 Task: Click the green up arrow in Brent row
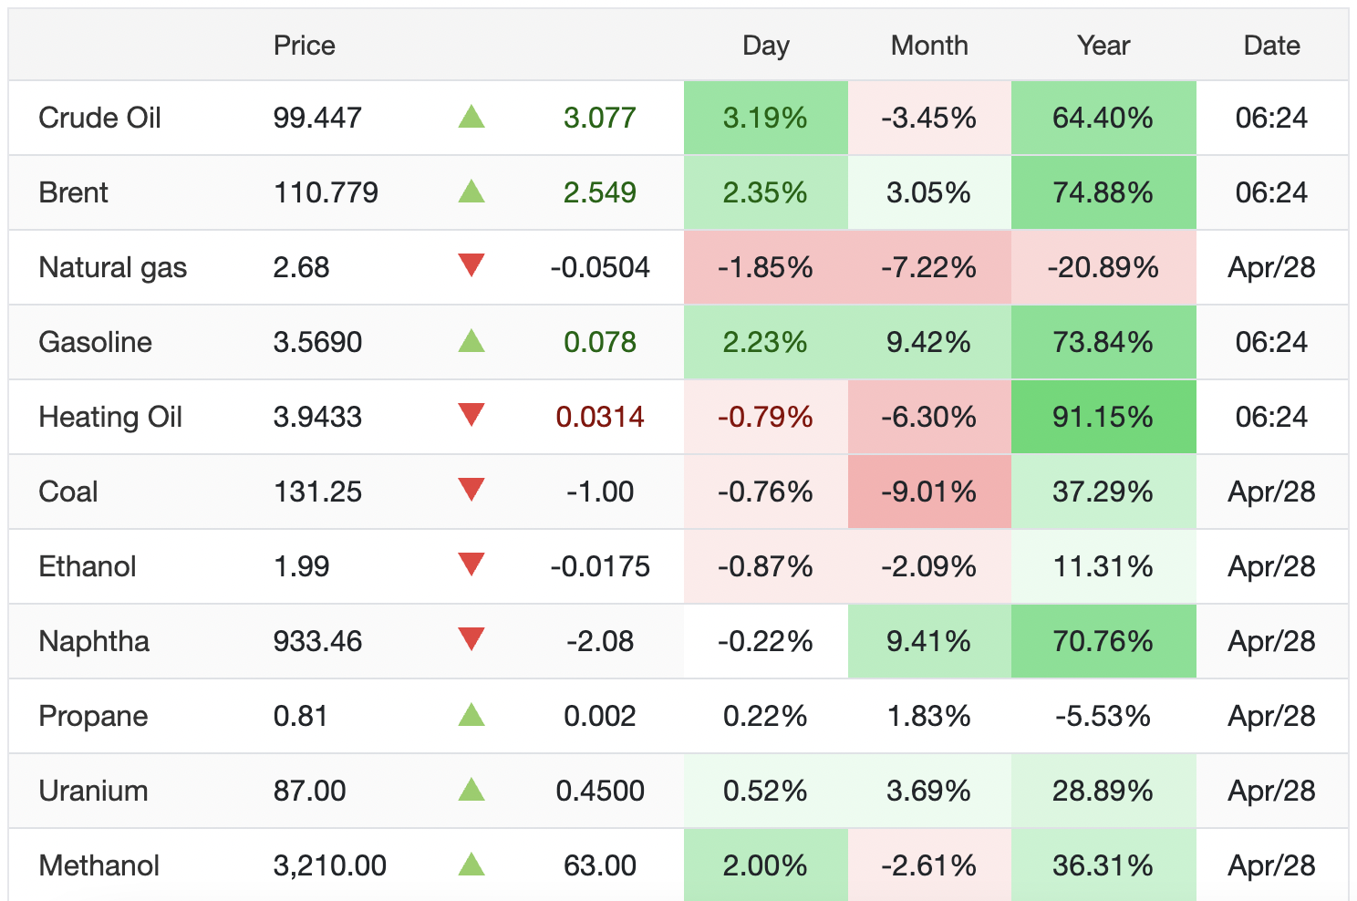[x=471, y=192]
